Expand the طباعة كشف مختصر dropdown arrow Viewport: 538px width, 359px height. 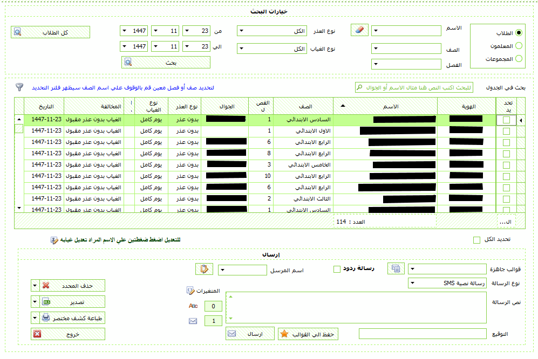pos(35,318)
